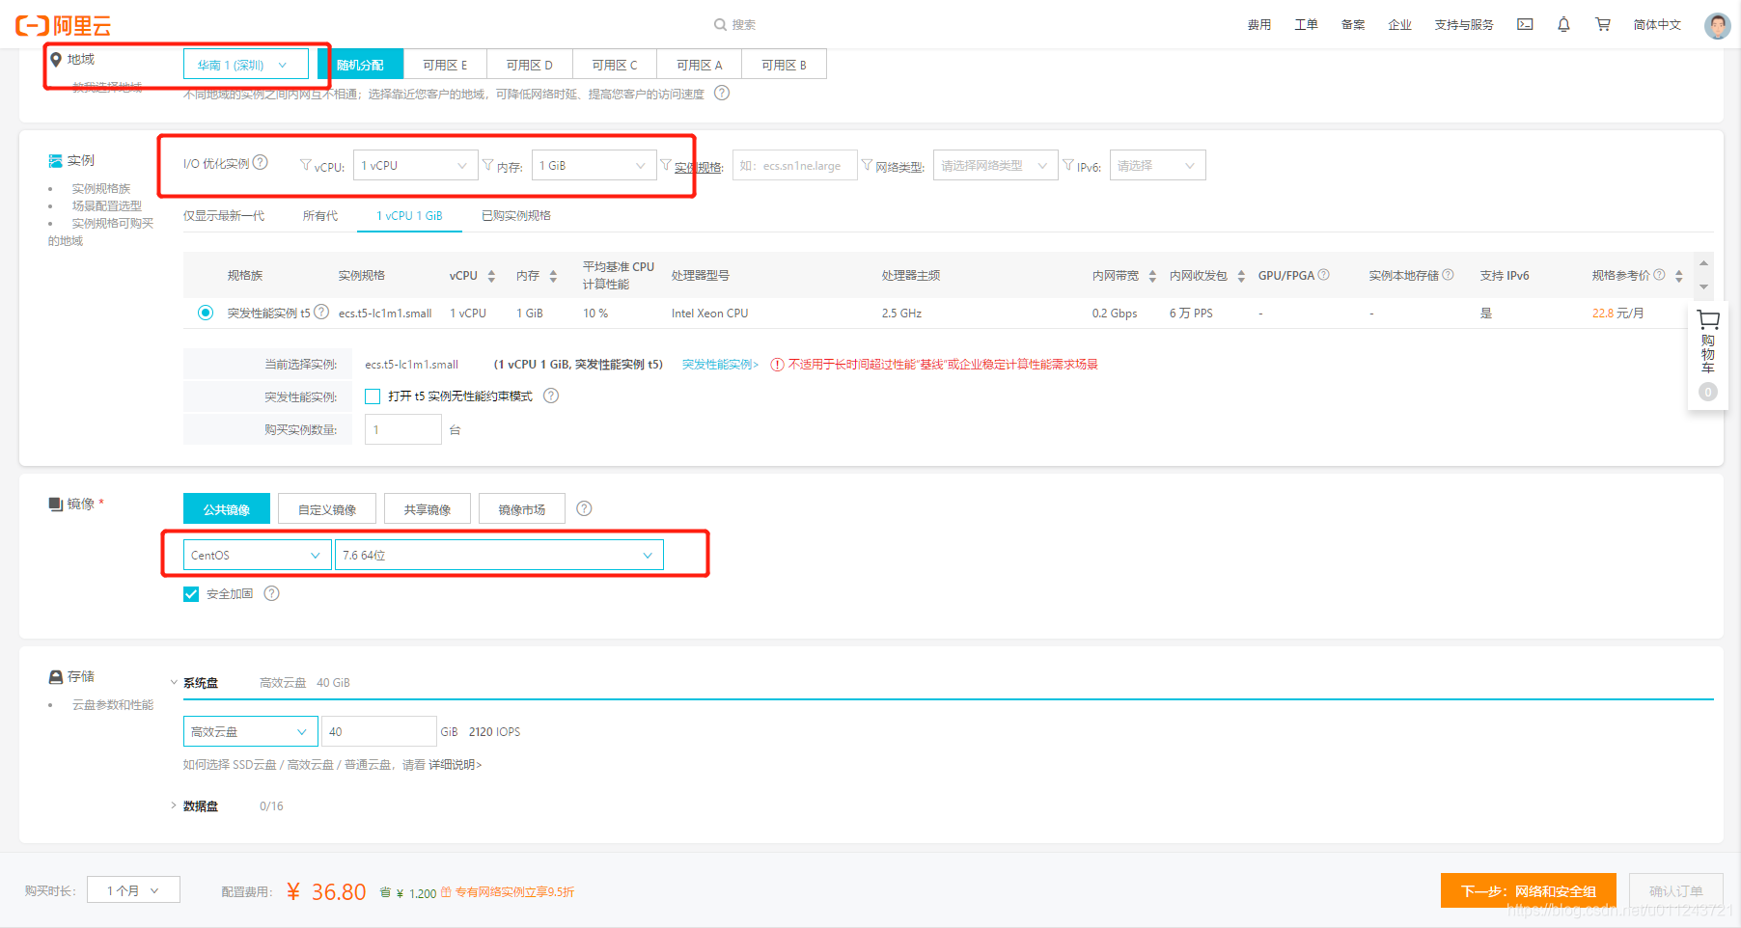Open the user avatar menu
1741x928 pixels.
pyautogui.click(x=1718, y=25)
